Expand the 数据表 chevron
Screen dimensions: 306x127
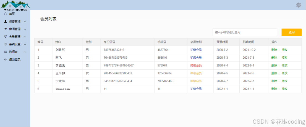[25, 52]
